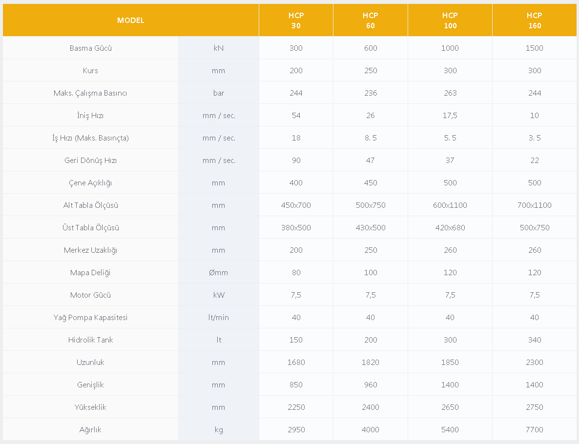Click the Genişlik row label
The width and height of the screenshot is (579, 444).
(x=90, y=385)
